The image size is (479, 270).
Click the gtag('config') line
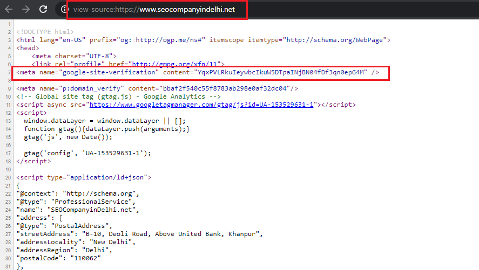[x=87, y=153]
